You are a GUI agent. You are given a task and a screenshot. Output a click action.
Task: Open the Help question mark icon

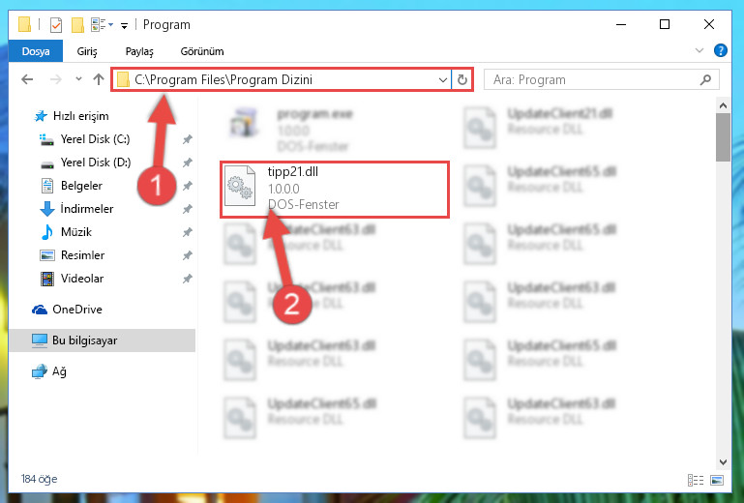720,50
